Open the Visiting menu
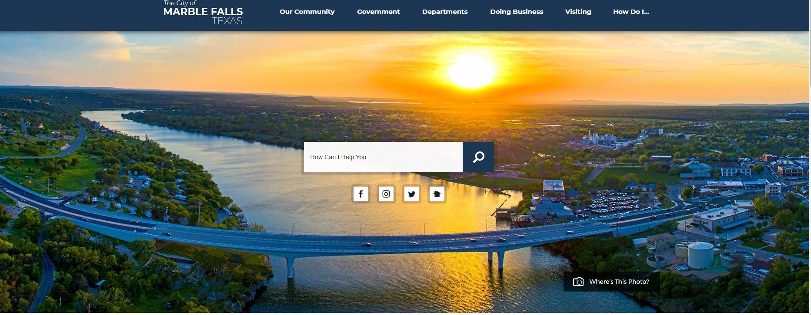Viewport: 811px width, 315px height. click(x=578, y=12)
